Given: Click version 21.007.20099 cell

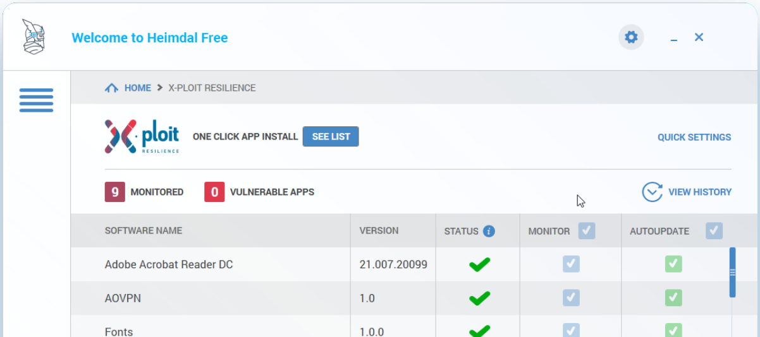Looking at the screenshot, I should pyautogui.click(x=393, y=264).
